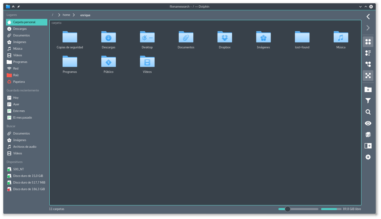Image resolution: width=381 pixels, height=219 pixels.
Task: Navigate to home in breadcrumb path
Action: (x=66, y=15)
